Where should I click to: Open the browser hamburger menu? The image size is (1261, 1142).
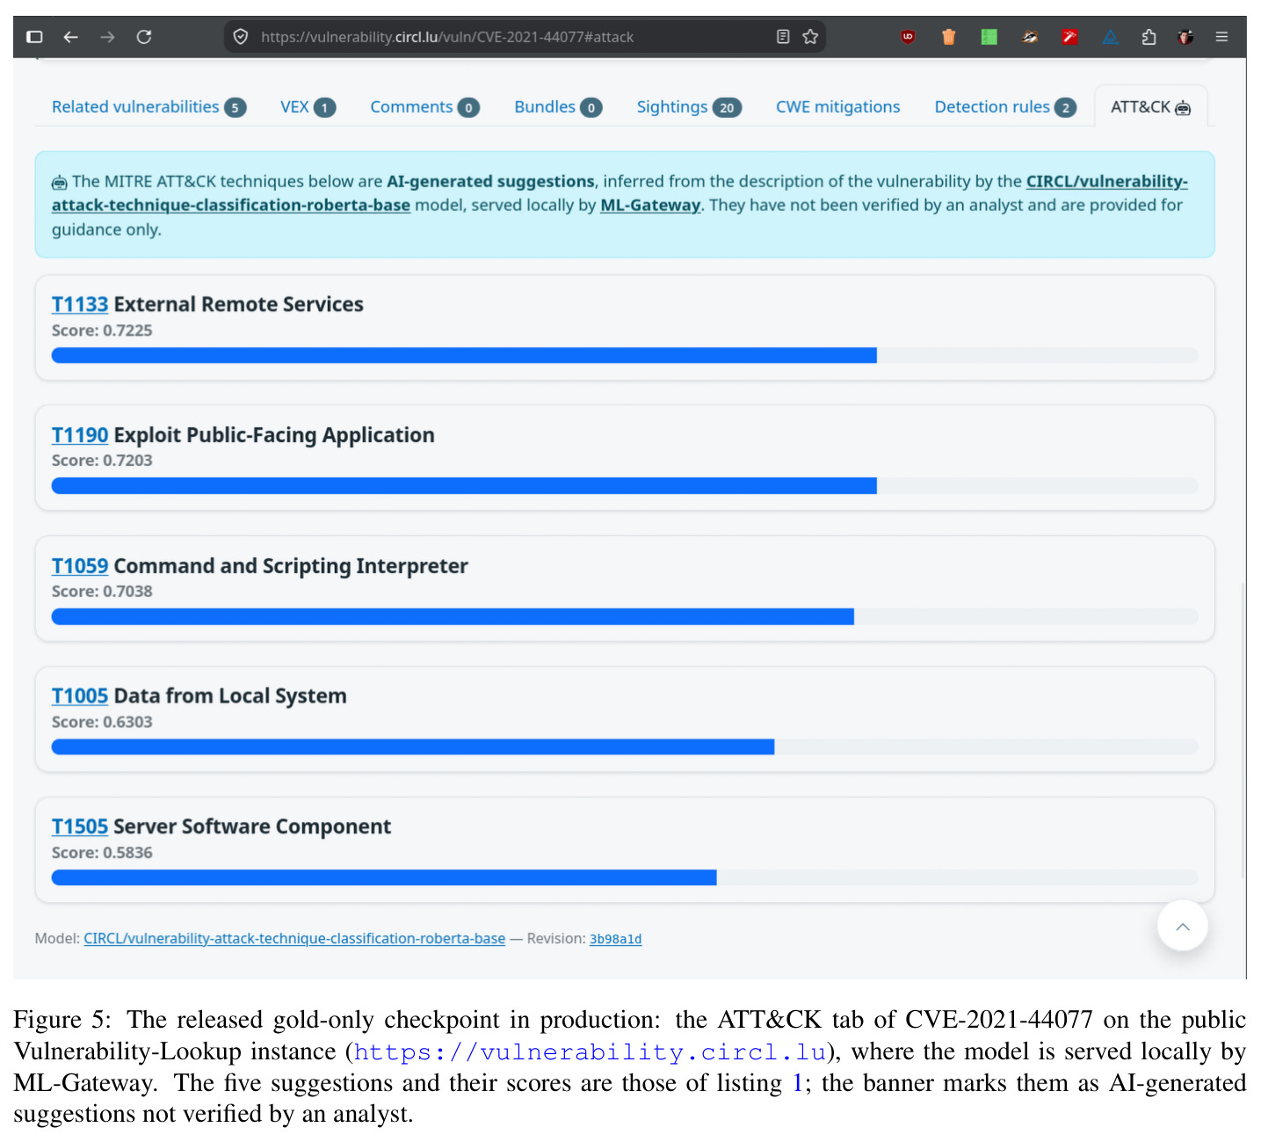(1221, 37)
